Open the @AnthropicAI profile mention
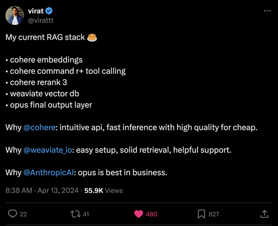Screen dimensions: 278x226 coord(49,173)
